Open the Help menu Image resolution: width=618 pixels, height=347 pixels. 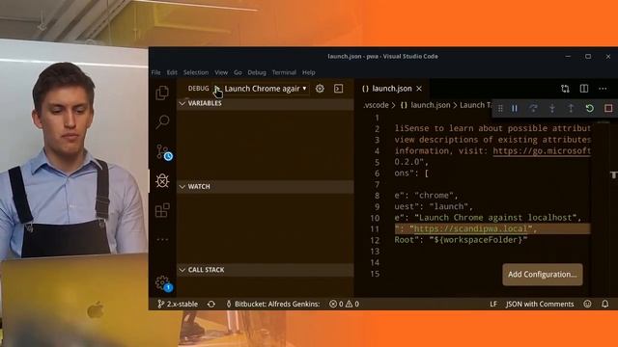(x=309, y=72)
